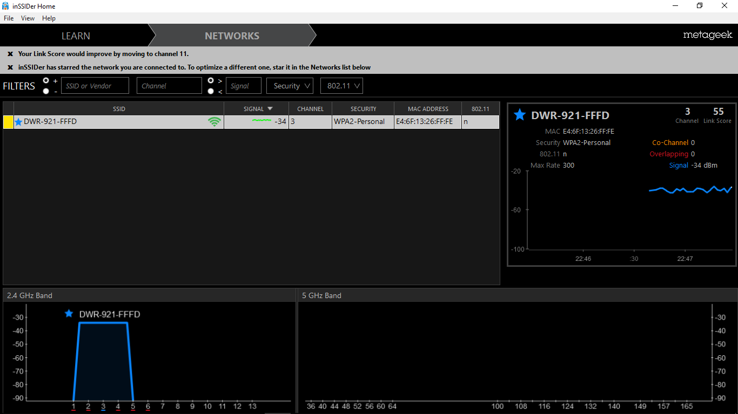This screenshot has width=738, height=414.
Task: Sort by the SIGNAL column header
Action: 257,109
